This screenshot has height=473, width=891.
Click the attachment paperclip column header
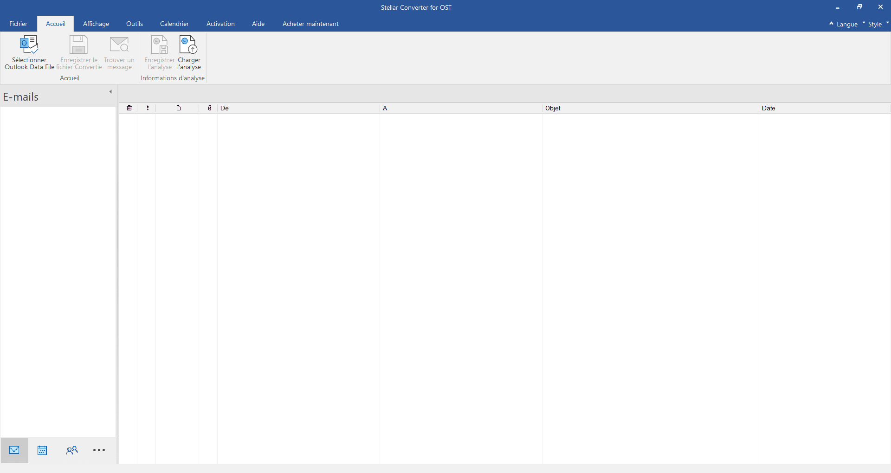tap(210, 108)
